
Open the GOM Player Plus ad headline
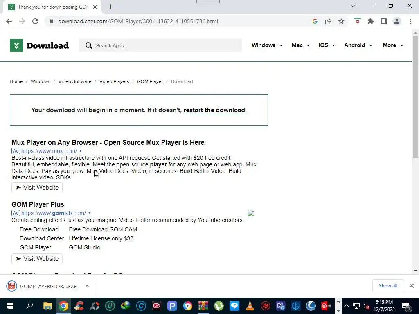pyautogui.click(x=38, y=204)
